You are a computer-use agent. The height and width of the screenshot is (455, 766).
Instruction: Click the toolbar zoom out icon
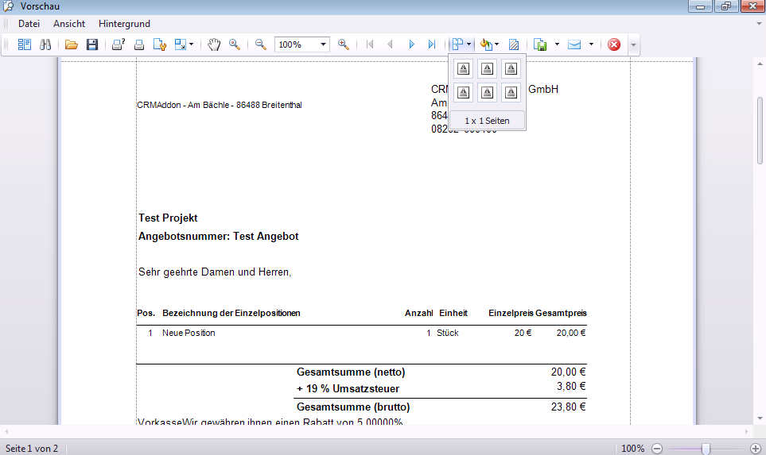(260, 44)
